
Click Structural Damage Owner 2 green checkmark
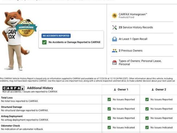[x=147, y=109]
